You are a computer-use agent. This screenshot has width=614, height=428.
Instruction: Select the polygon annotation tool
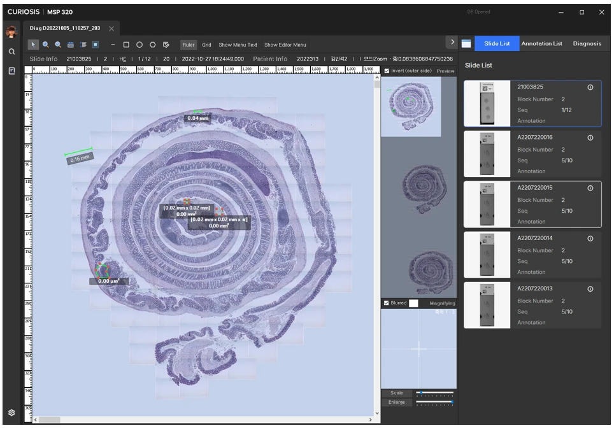coord(153,45)
